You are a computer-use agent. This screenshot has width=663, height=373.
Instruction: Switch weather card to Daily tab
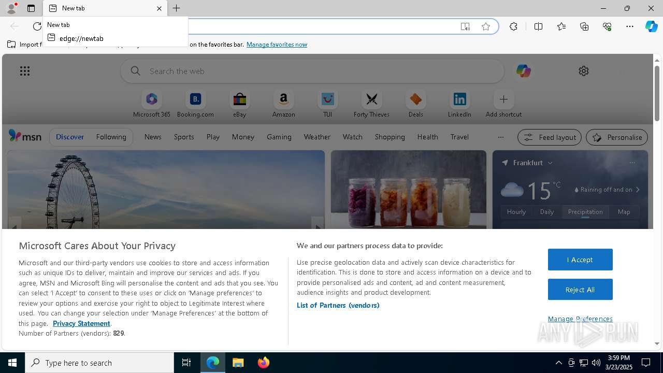tap(547, 212)
